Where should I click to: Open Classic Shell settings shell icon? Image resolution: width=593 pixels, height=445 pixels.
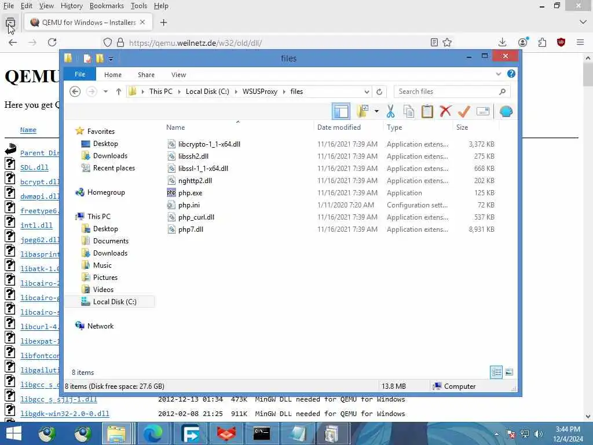click(x=506, y=112)
